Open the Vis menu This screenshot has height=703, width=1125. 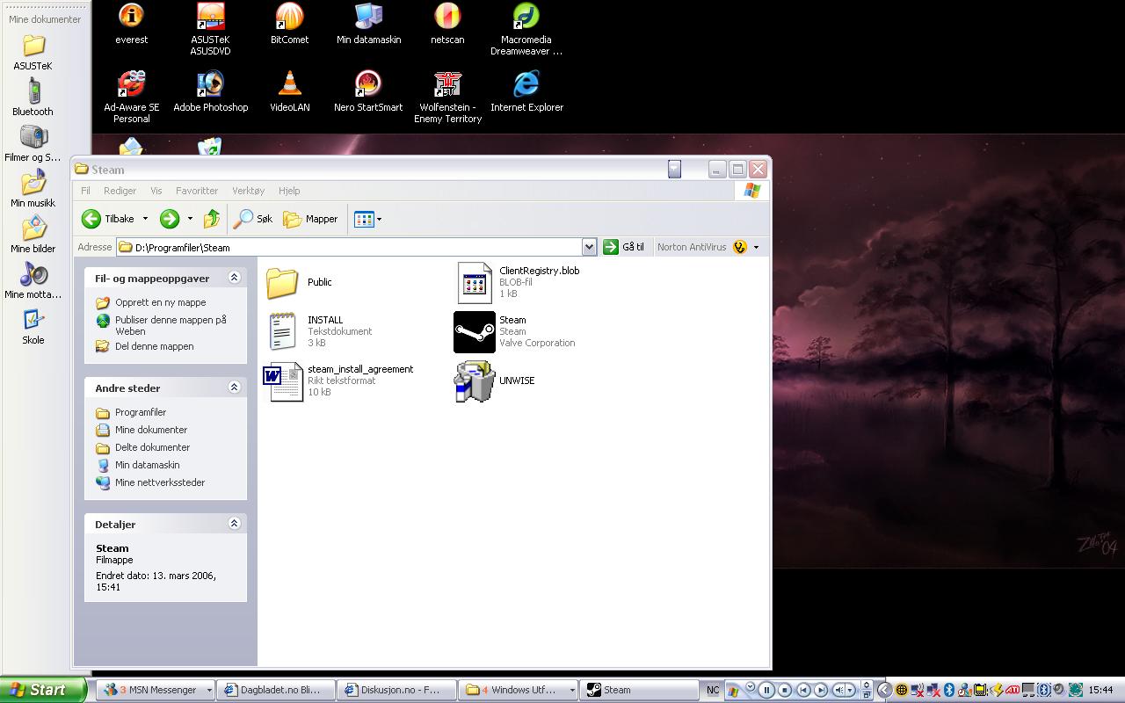click(156, 191)
